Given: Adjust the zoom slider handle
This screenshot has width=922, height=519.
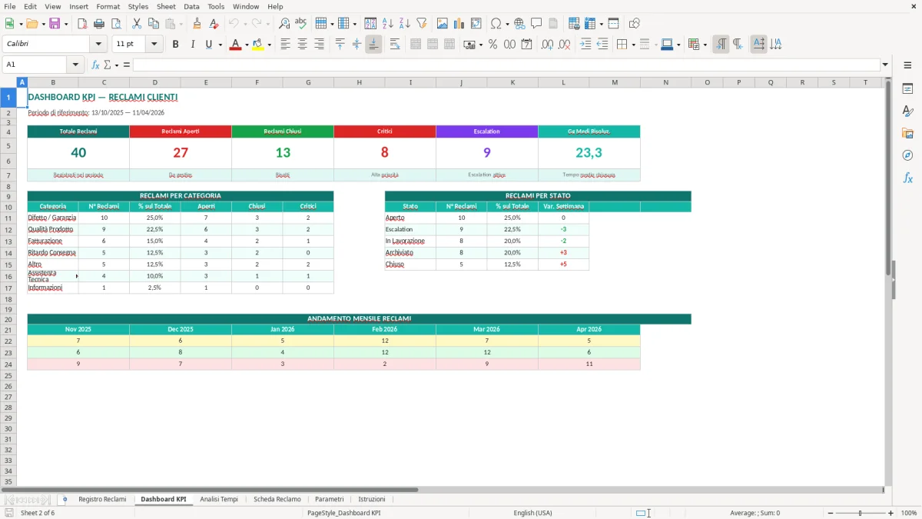Looking at the screenshot, I should click(860, 513).
